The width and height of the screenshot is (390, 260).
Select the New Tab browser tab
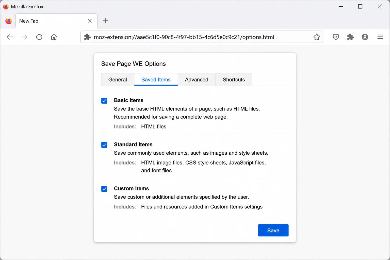[56, 21]
